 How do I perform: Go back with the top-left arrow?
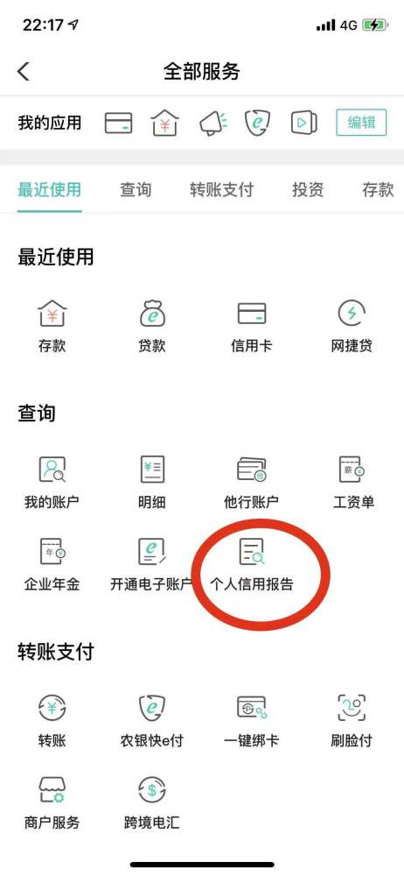pos(24,72)
